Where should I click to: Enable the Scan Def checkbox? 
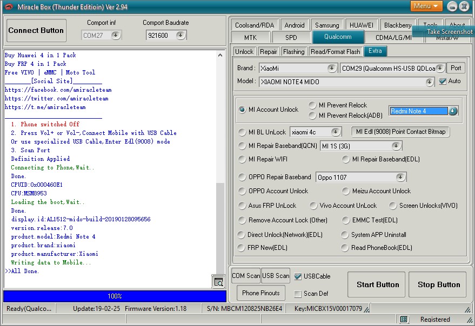coord(298,294)
